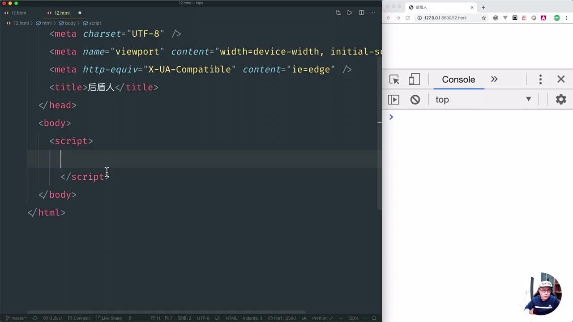Image resolution: width=573 pixels, height=322 pixels.
Task: Open a new Chrome tab
Action: pyautogui.click(x=483, y=7)
